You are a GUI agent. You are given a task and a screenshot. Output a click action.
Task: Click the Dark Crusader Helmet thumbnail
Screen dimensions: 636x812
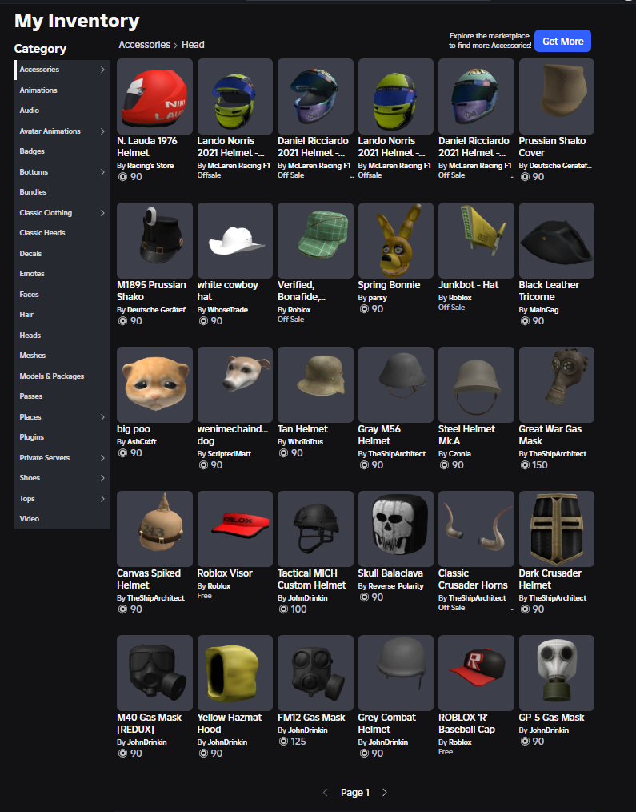coord(556,529)
